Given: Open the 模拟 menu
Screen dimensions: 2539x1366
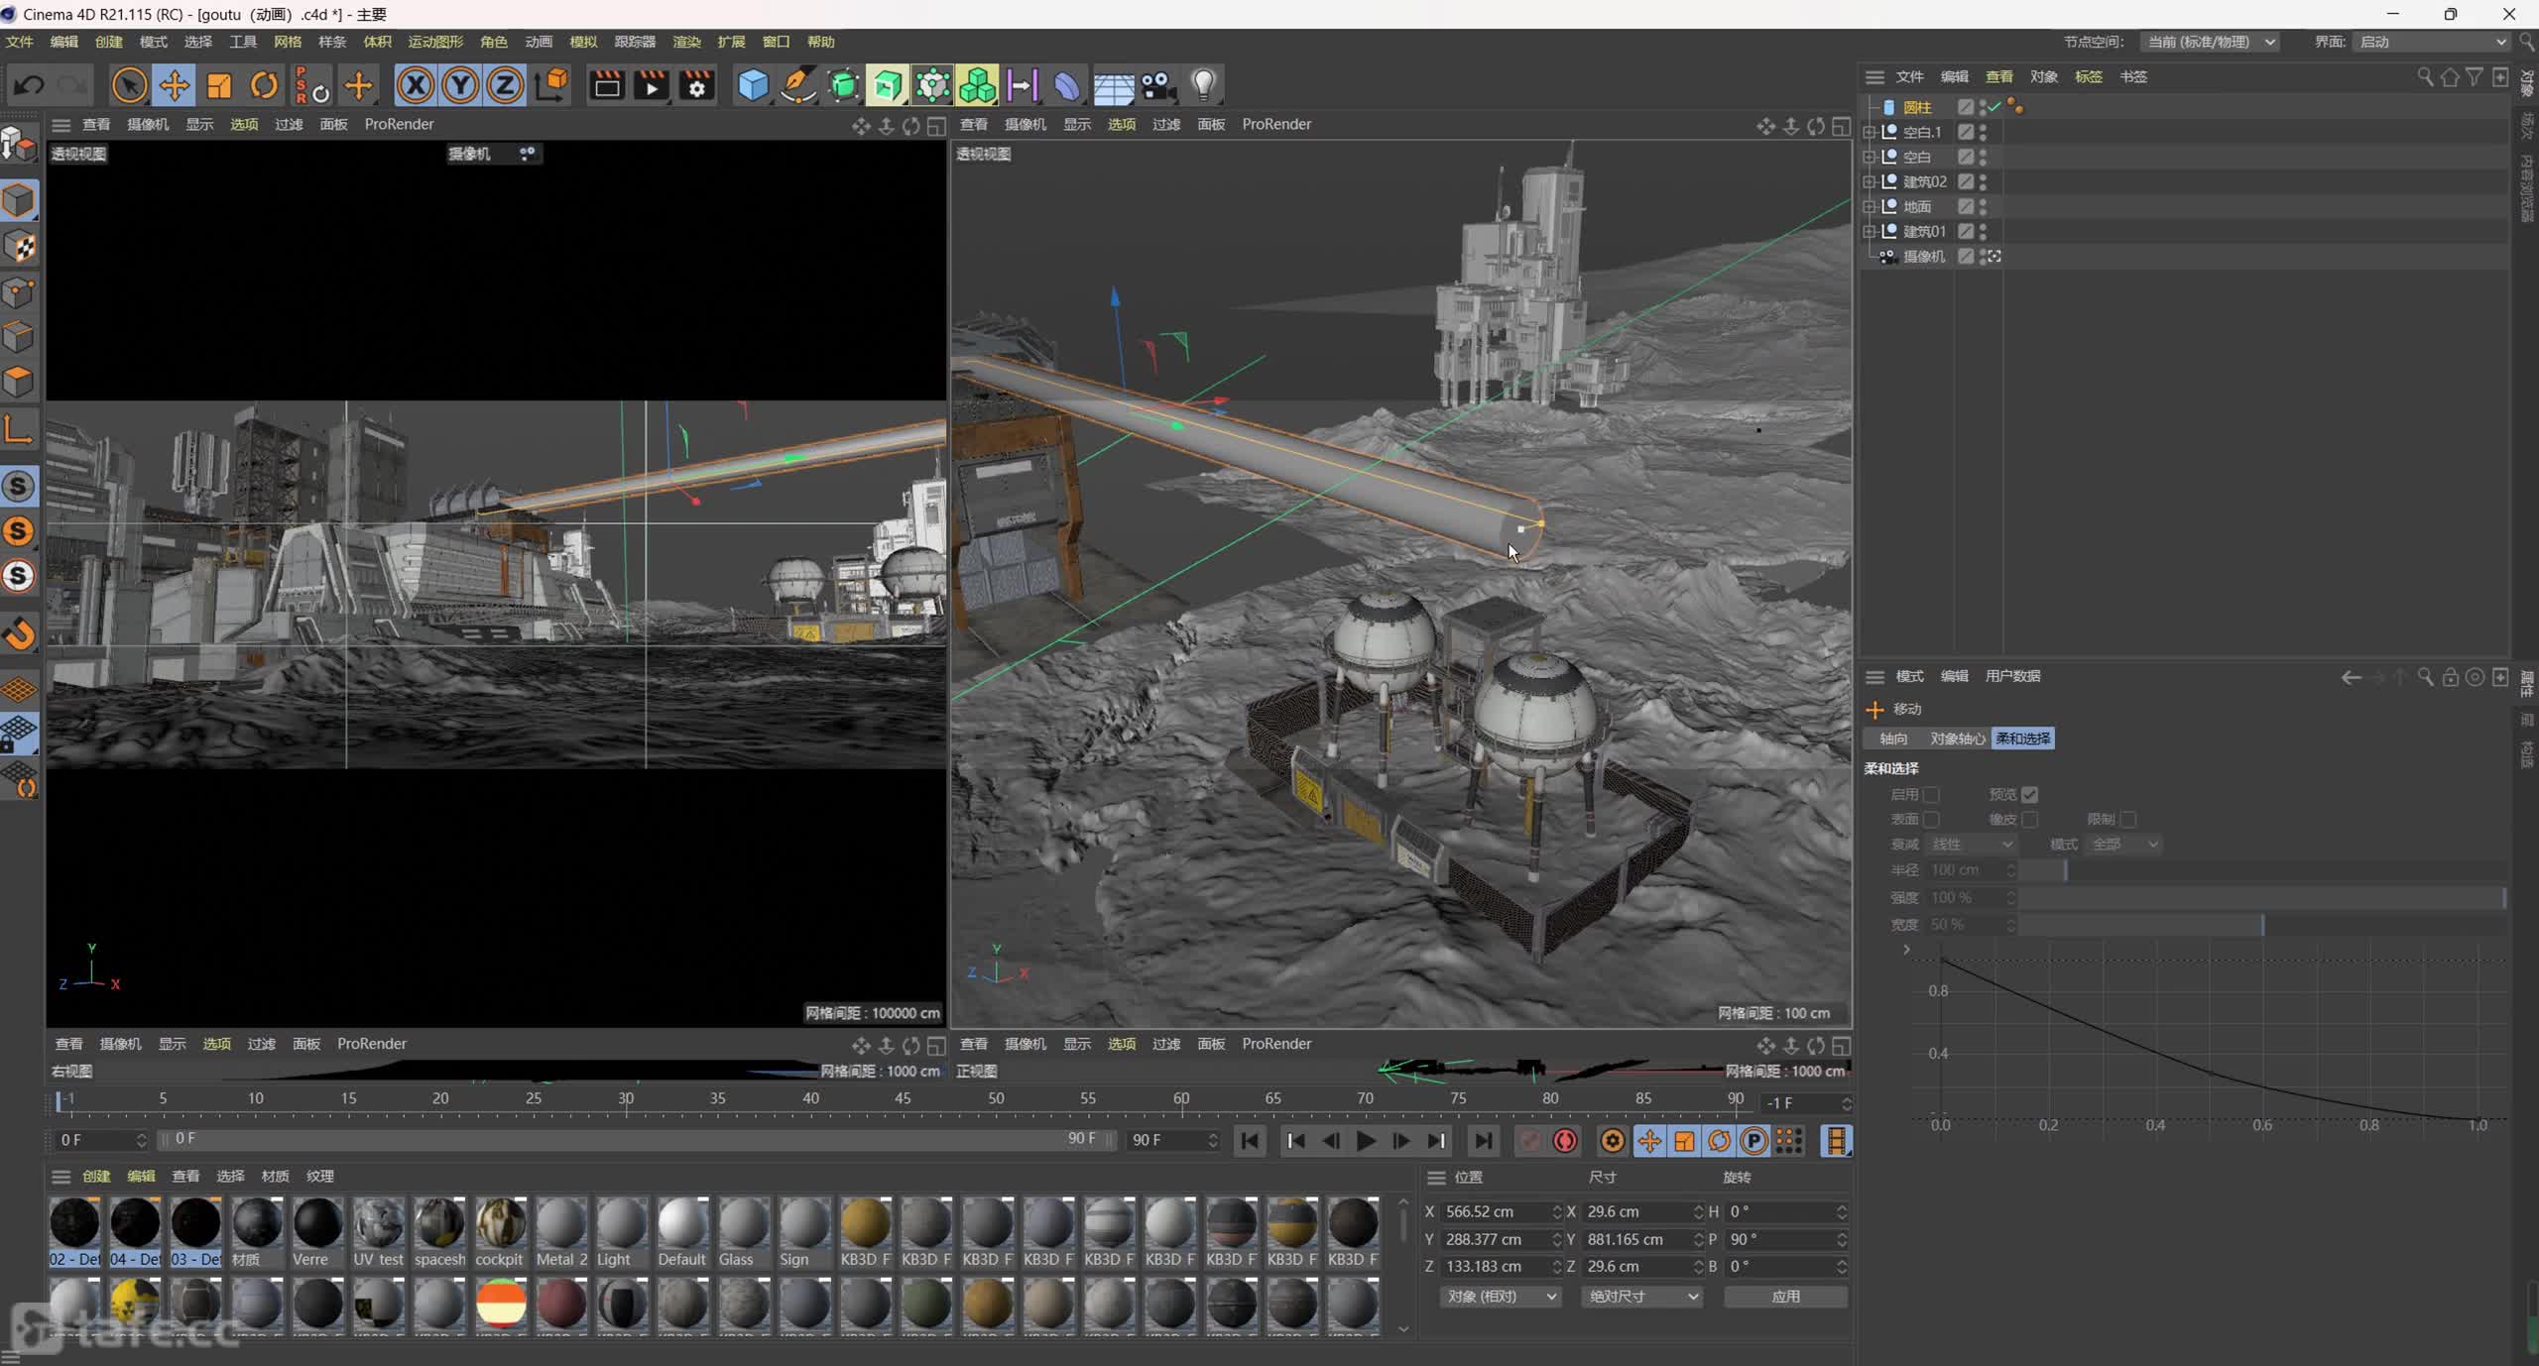Looking at the screenshot, I should pos(583,42).
